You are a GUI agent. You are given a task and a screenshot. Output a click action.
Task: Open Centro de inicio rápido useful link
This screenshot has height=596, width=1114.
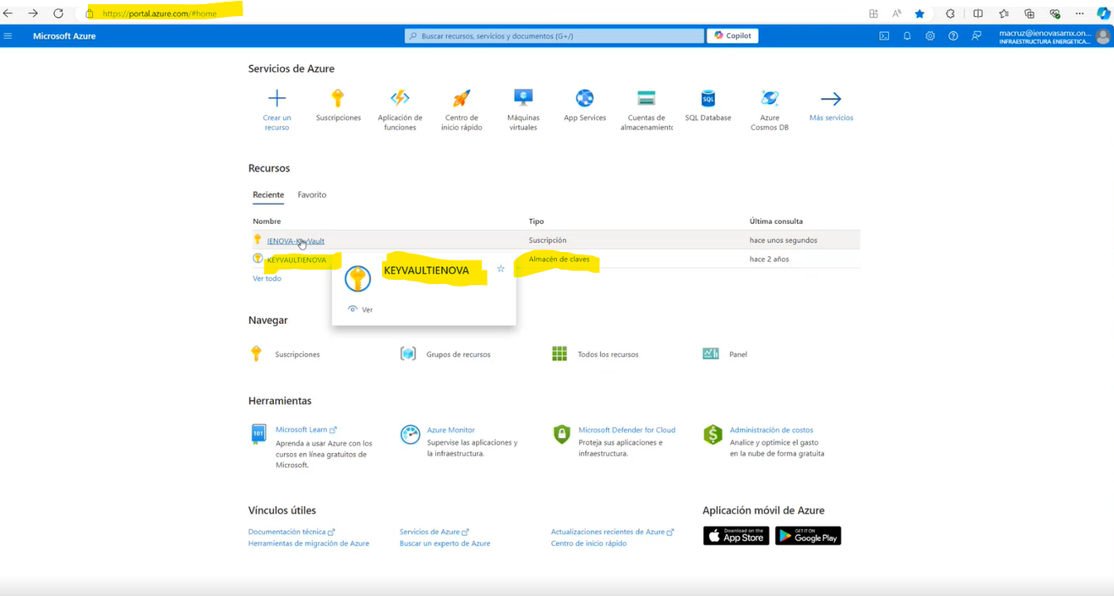tap(589, 544)
